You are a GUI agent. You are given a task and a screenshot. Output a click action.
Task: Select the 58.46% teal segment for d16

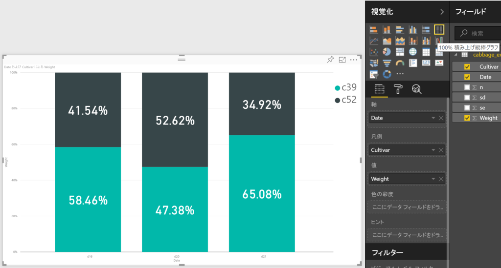pyautogui.click(x=88, y=200)
